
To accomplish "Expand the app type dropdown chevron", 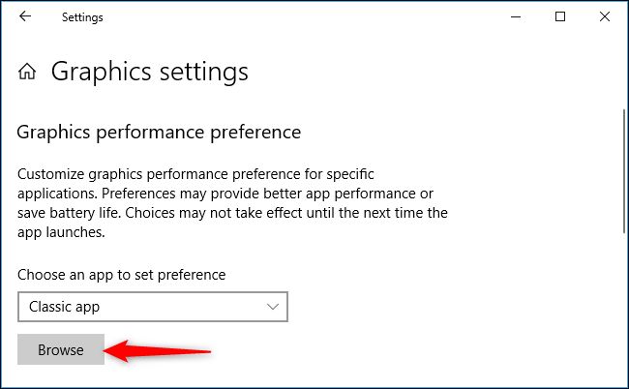I will pyautogui.click(x=273, y=307).
